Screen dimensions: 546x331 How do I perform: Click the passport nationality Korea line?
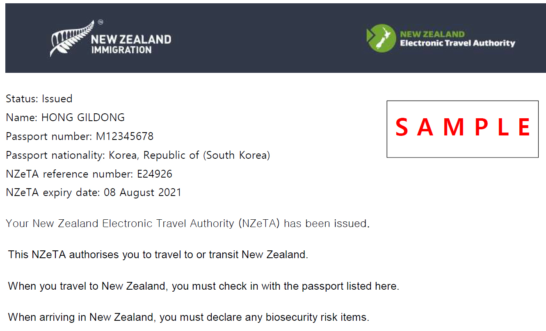point(138,155)
